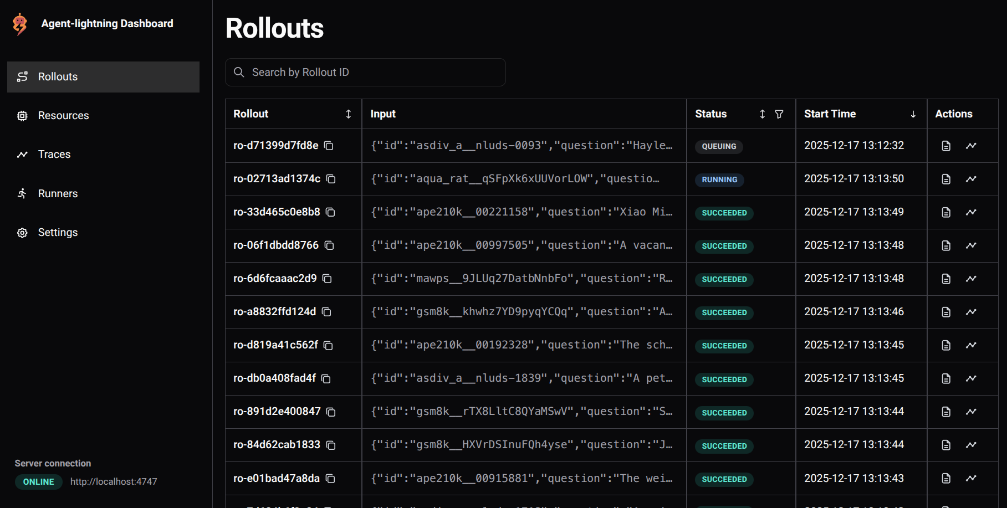This screenshot has height=508, width=1007.
Task: Copy rollout ID ro-e01bad47a8da
Action: [x=330, y=479]
